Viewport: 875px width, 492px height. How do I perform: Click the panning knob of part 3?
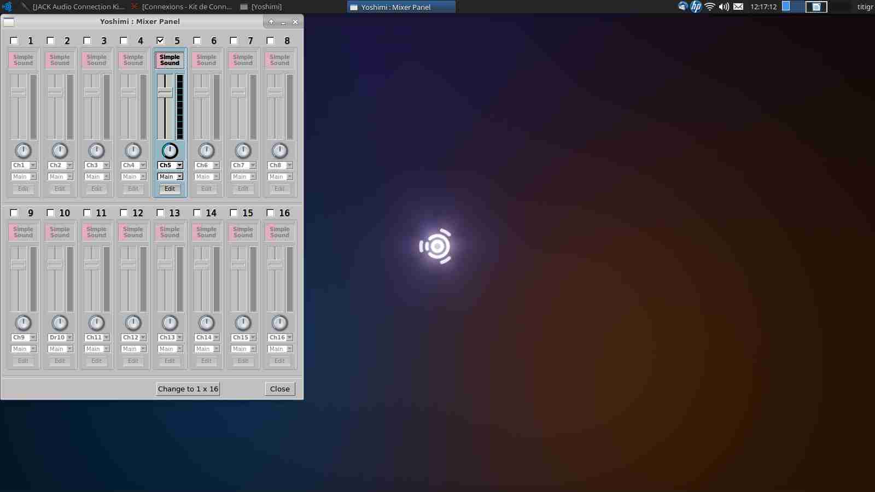[96, 150]
